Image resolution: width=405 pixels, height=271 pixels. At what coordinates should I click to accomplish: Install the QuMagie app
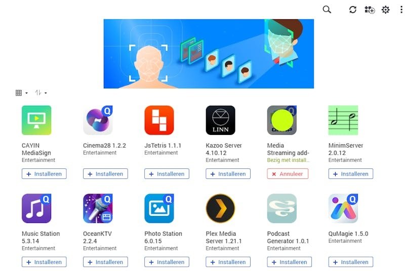pyautogui.click(x=351, y=262)
